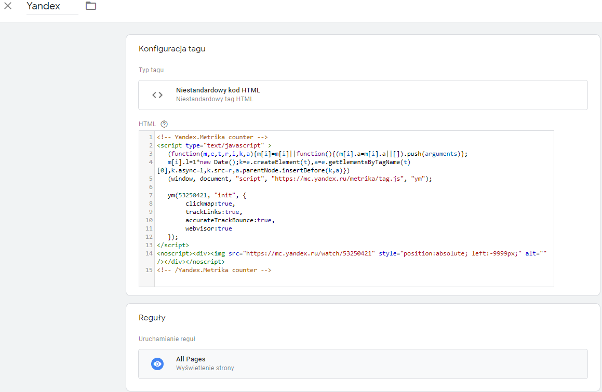The image size is (602, 392).
Task: Click line number 15 in gutter
Action: 149,270
